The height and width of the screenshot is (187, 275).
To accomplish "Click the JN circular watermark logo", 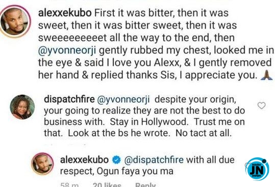I will [x=258, y=169].
